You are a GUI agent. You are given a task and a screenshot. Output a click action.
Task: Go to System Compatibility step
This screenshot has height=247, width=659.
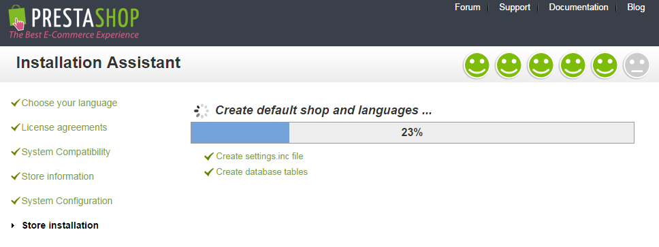point(65,152)
